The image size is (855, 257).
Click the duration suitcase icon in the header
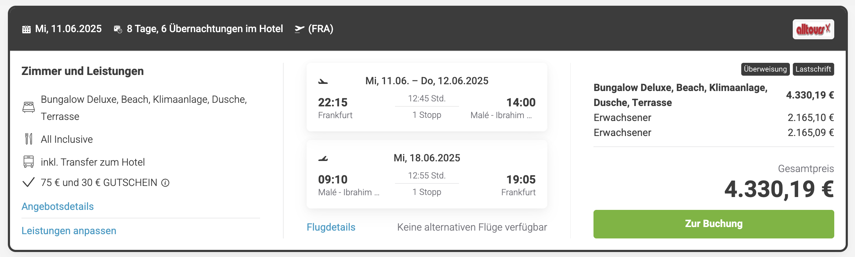point(118,29)
